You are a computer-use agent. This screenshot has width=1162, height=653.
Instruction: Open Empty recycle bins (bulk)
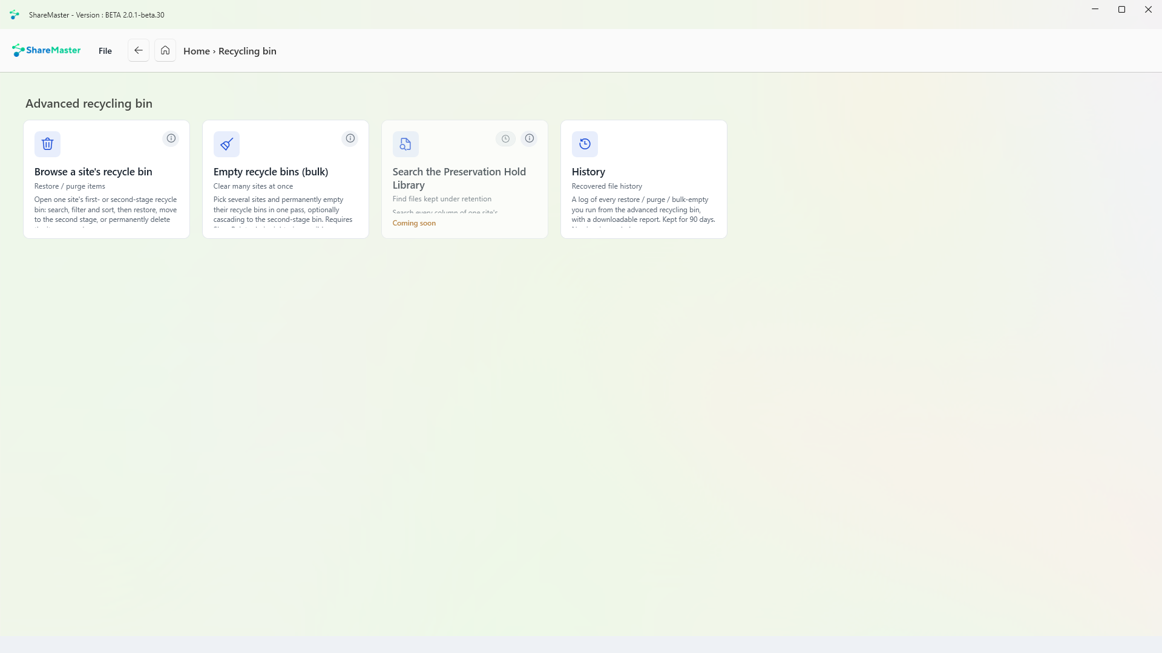click(286, 179)
